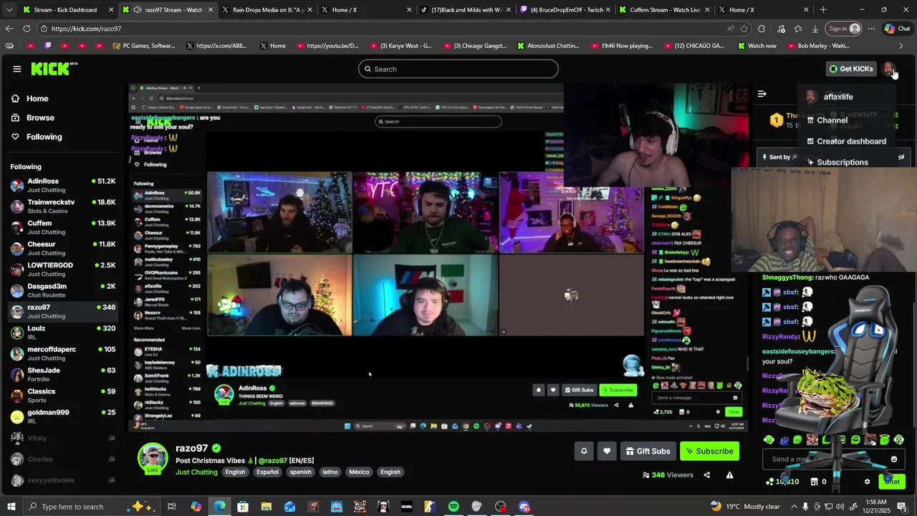Open the profile avatar menu

888,69
